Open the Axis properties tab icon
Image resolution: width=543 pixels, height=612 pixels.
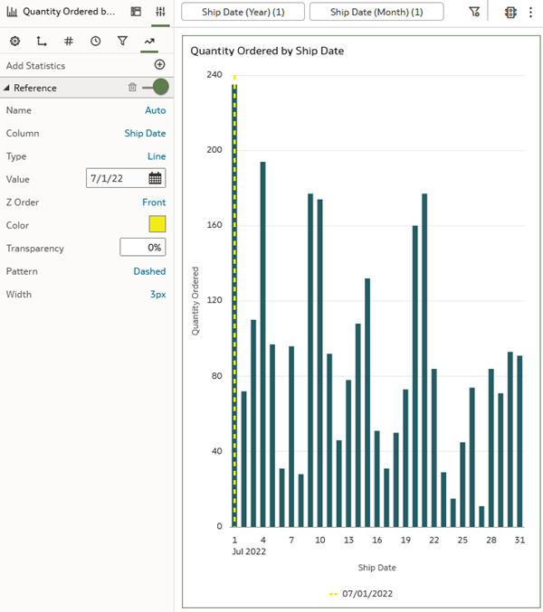pyautogui.click(x=42, y=41)
